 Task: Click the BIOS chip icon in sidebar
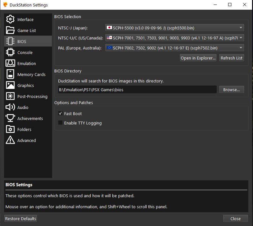10,41
